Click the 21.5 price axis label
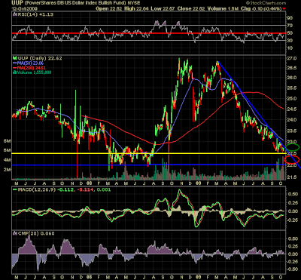This screenshot has width=301, height=280. point(291,177)
